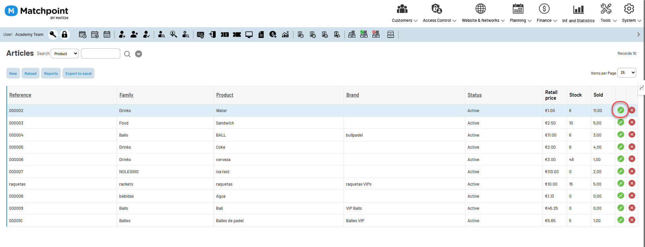
Task: Open the Access Control menu
Action: 439,13
